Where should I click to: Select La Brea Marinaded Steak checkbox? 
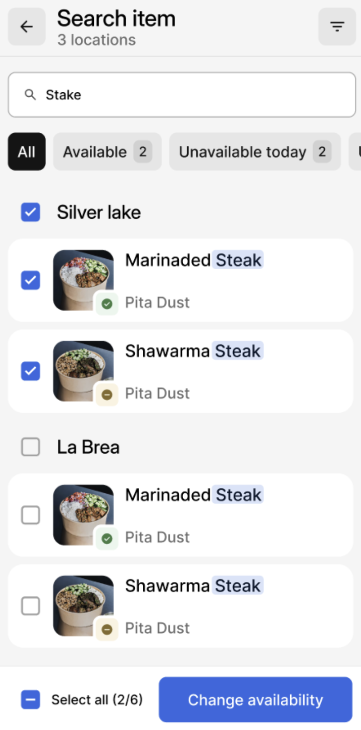point(30,515)
